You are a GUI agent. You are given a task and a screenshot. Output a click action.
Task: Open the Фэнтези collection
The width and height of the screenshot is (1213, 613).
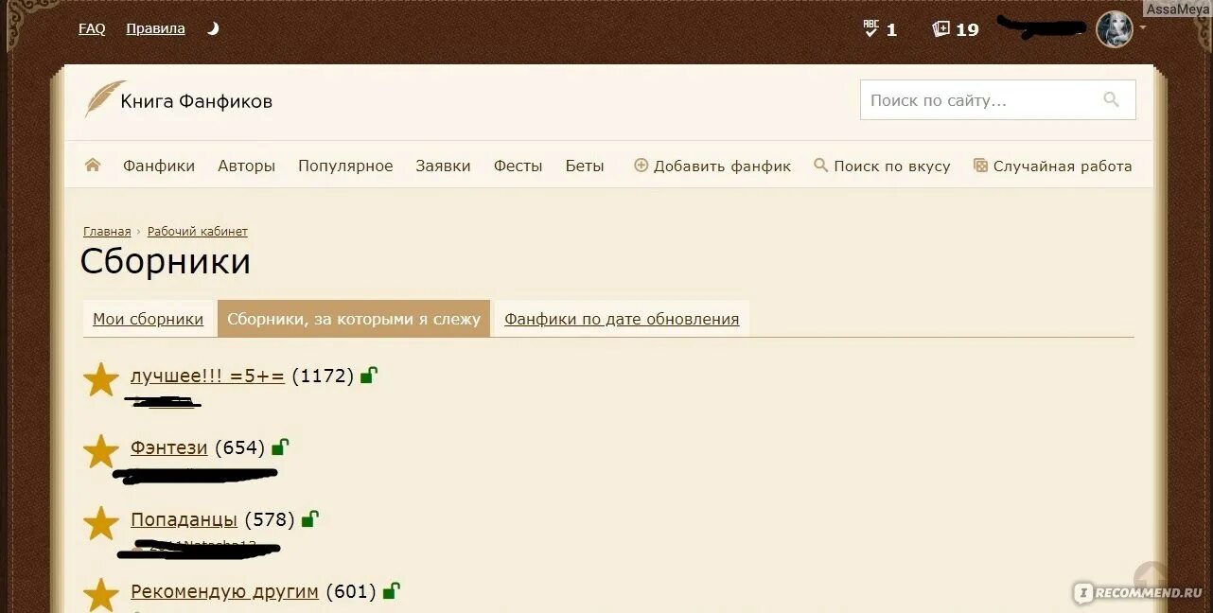pyautogui.click(x=168, y=447)
